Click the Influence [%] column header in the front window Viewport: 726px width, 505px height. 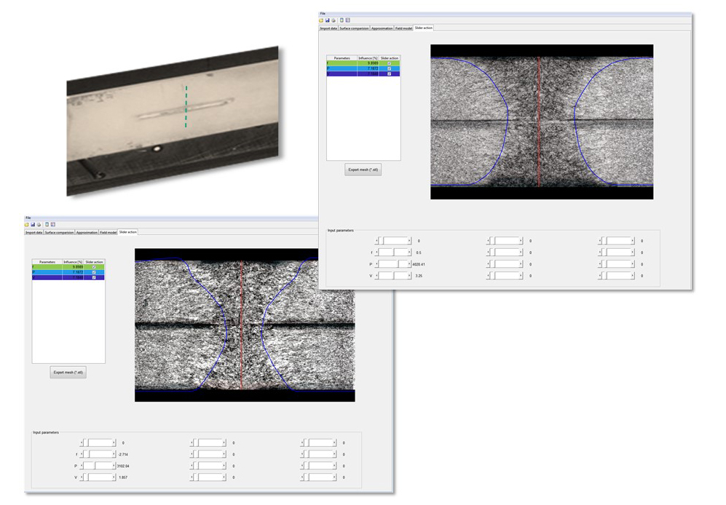point(368,58)
